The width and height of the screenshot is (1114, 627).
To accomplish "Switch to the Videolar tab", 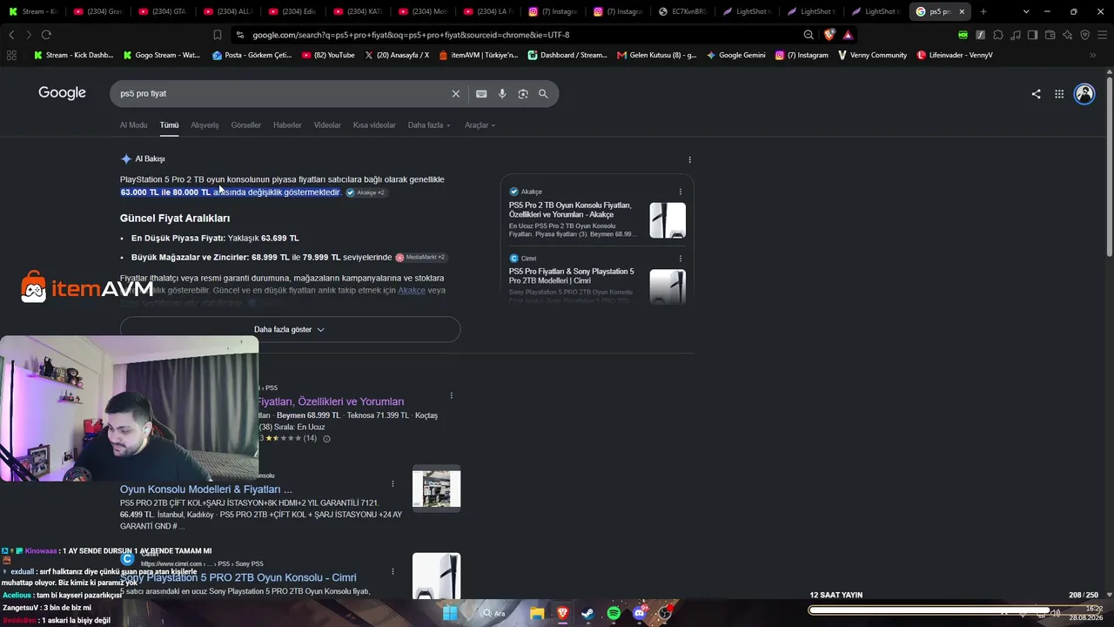I will tap(327, 125).
